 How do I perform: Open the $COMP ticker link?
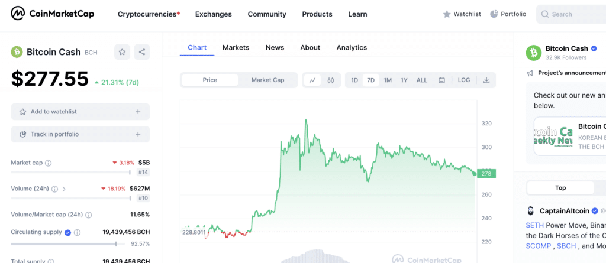(539, 246)
